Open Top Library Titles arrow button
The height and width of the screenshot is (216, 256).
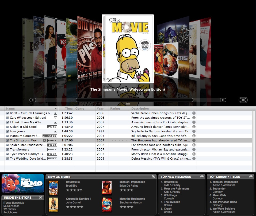251,177
